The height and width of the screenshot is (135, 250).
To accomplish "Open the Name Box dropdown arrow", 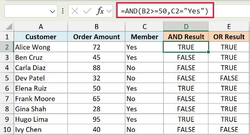I will click(52, 12).
